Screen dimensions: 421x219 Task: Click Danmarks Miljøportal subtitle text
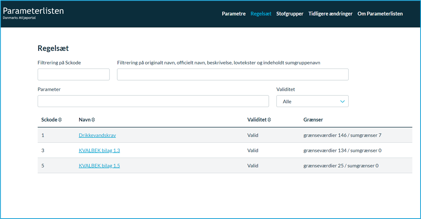click(19, 18)
